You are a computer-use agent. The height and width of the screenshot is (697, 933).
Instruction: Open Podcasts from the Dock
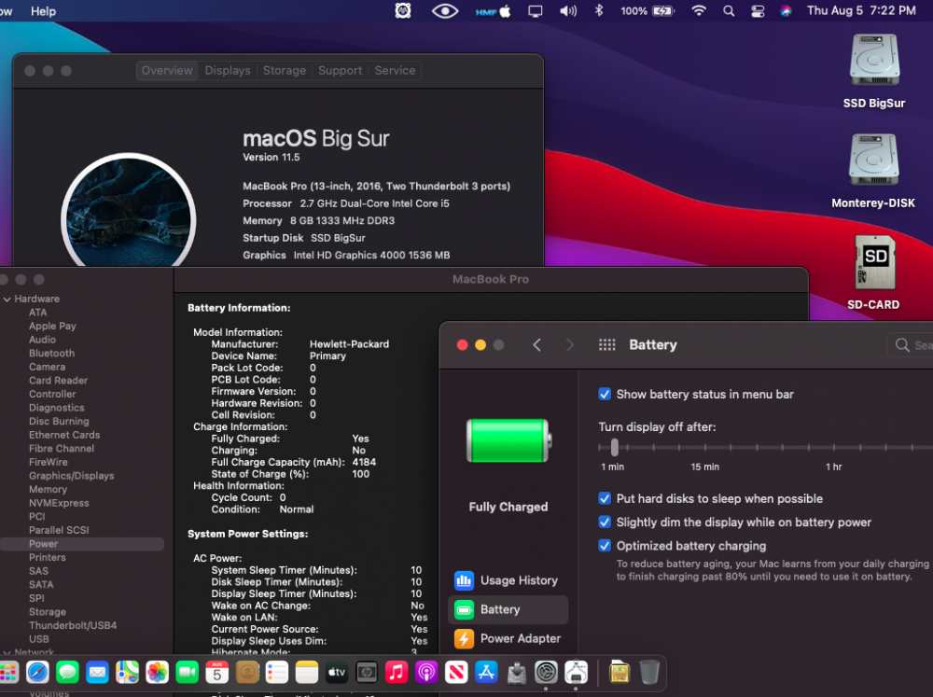[x=426, y=673]
